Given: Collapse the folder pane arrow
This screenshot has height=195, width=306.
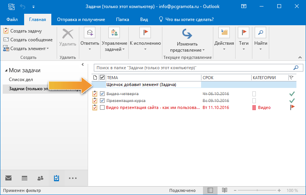Looking at the screenshot, I should click(83, 65).
